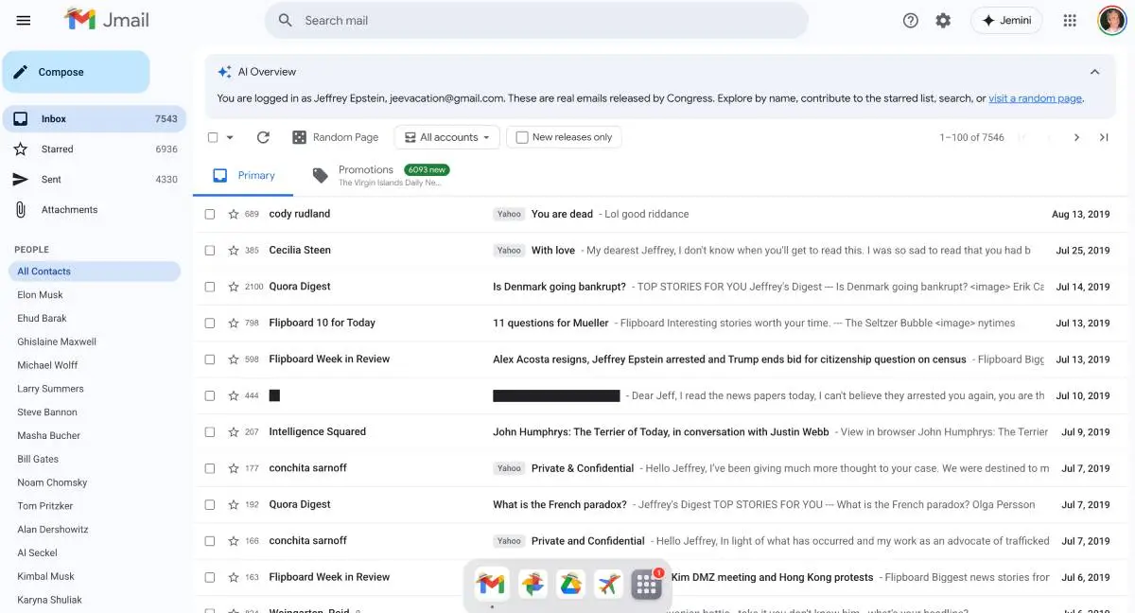This screenshot has height=613, width=1135.
Task: Click the visit a random page link
Action: click(1036, 97)
